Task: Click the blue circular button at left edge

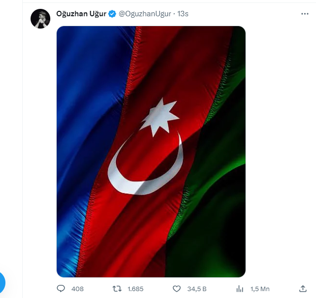Action: tap(1, 282)
